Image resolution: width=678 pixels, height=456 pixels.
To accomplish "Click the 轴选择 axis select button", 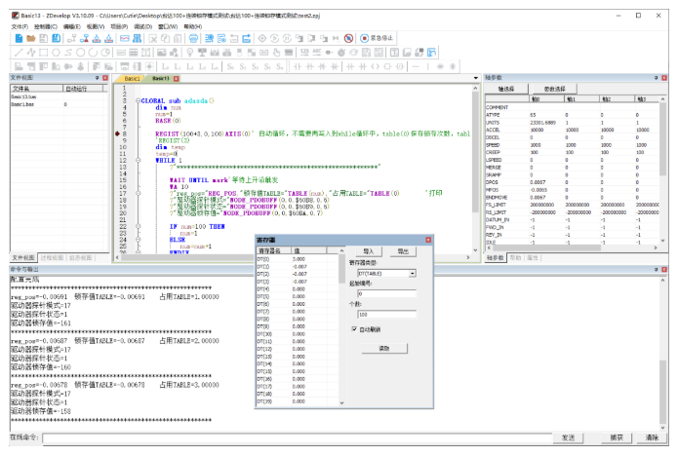I will tap(506, 89).
